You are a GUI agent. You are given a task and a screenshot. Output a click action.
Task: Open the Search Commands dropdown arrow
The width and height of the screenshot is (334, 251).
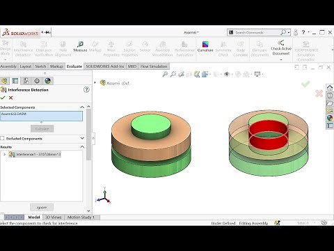pos(289,33)
